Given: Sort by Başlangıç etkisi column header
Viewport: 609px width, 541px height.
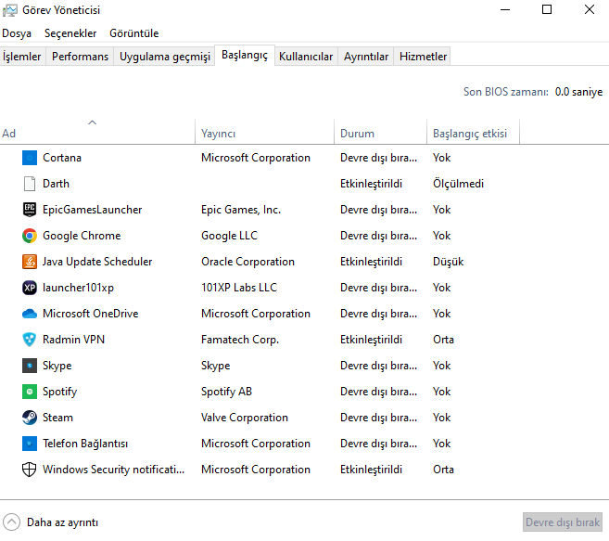Looking at the screenshot, I should 473,134.
